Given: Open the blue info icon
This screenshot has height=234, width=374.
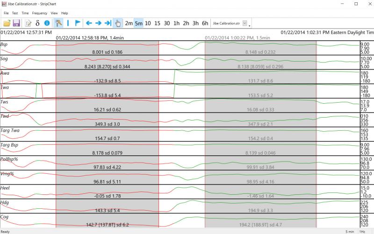Looking at the screenshot, I should coord(47,23).
